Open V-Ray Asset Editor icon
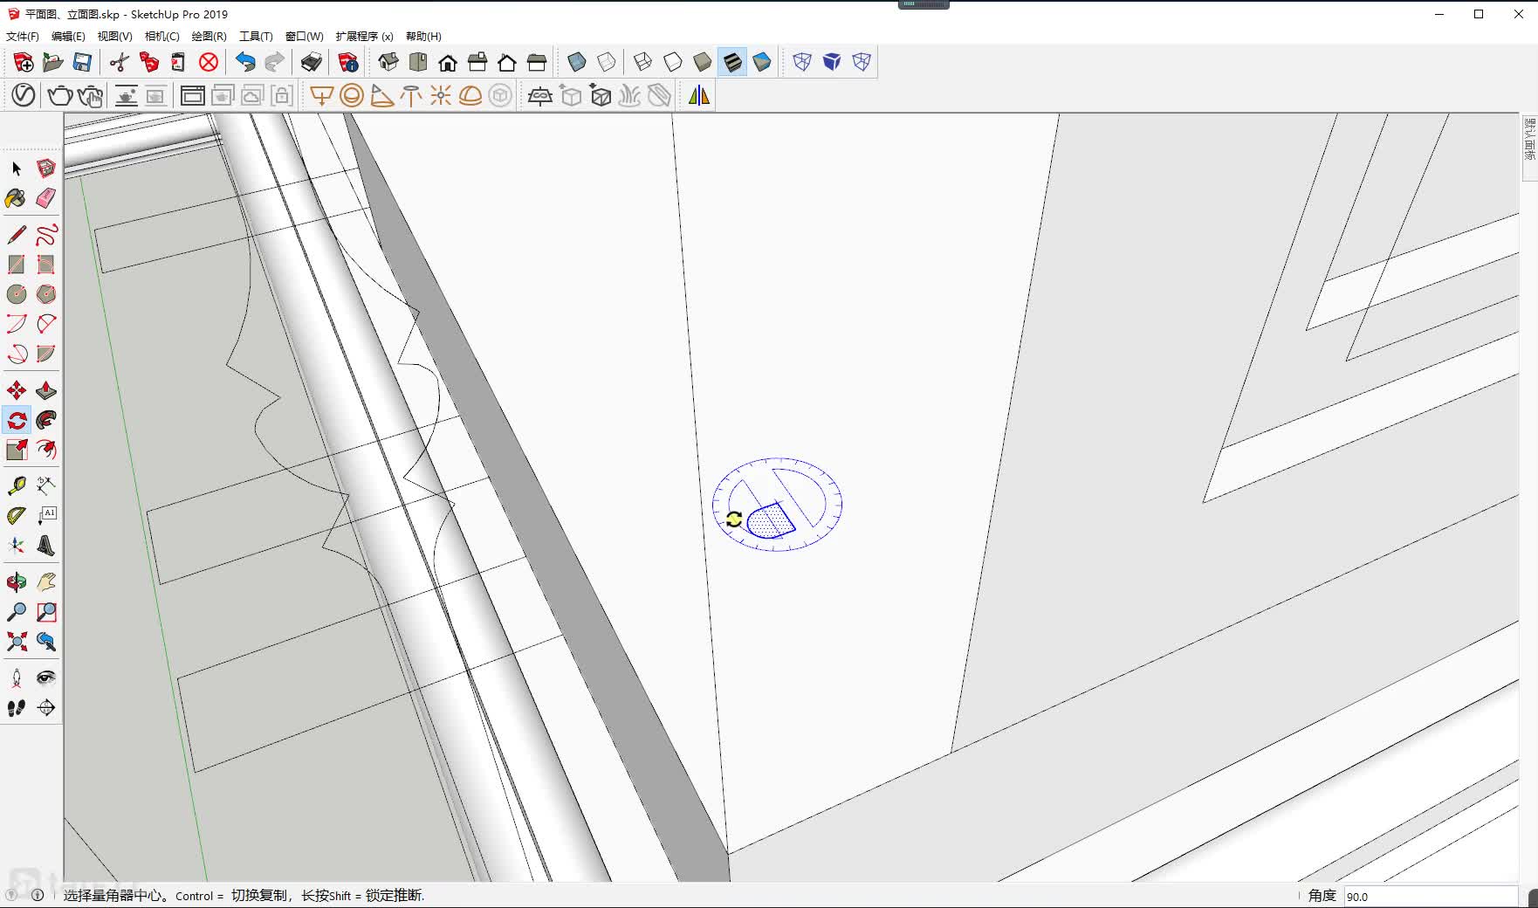The height and width of the screenshot is (908, 1538). click(x=24, y=95)
